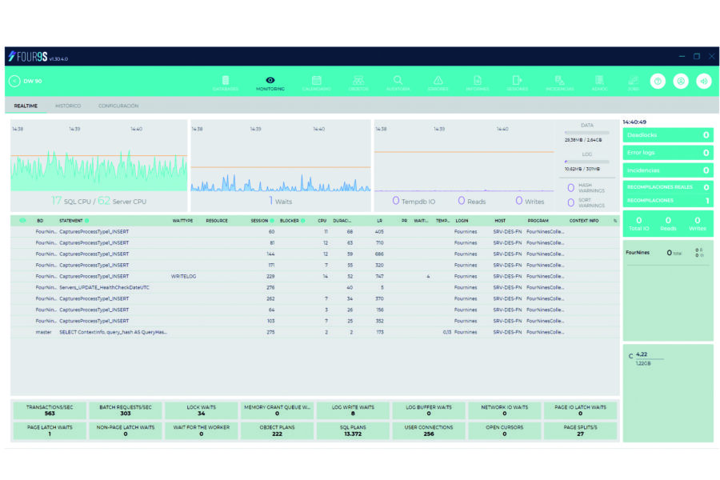Select the Errores warning icon
Screen dimensions: 720x480
437,82
